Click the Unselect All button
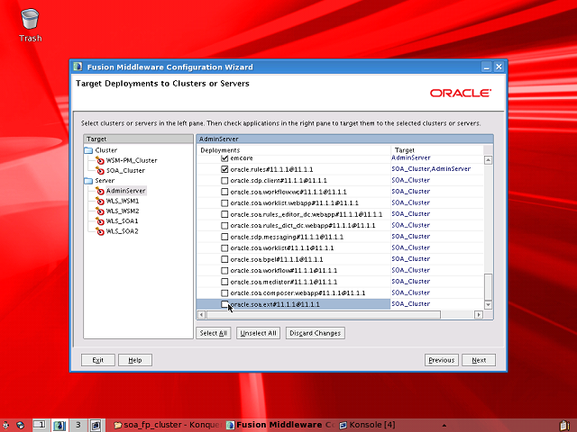The height and width of the screenshot is (432, 577). (258, 333)
